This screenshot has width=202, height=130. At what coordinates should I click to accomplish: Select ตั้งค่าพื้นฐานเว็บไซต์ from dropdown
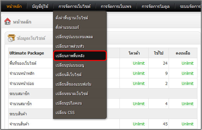(80, 18)
